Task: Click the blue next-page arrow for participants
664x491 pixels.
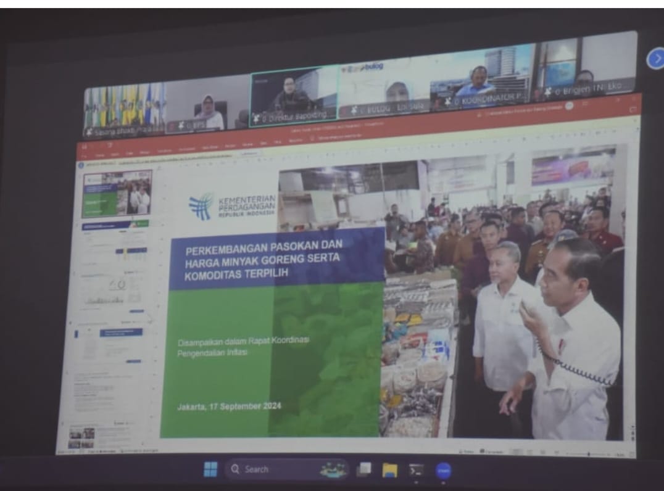Action: pyautogui.click(x=654, y=59)
